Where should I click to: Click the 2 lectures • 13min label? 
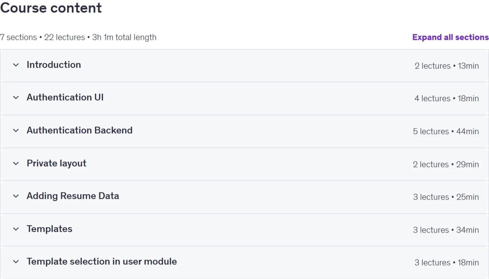click(x=446, y=66)
